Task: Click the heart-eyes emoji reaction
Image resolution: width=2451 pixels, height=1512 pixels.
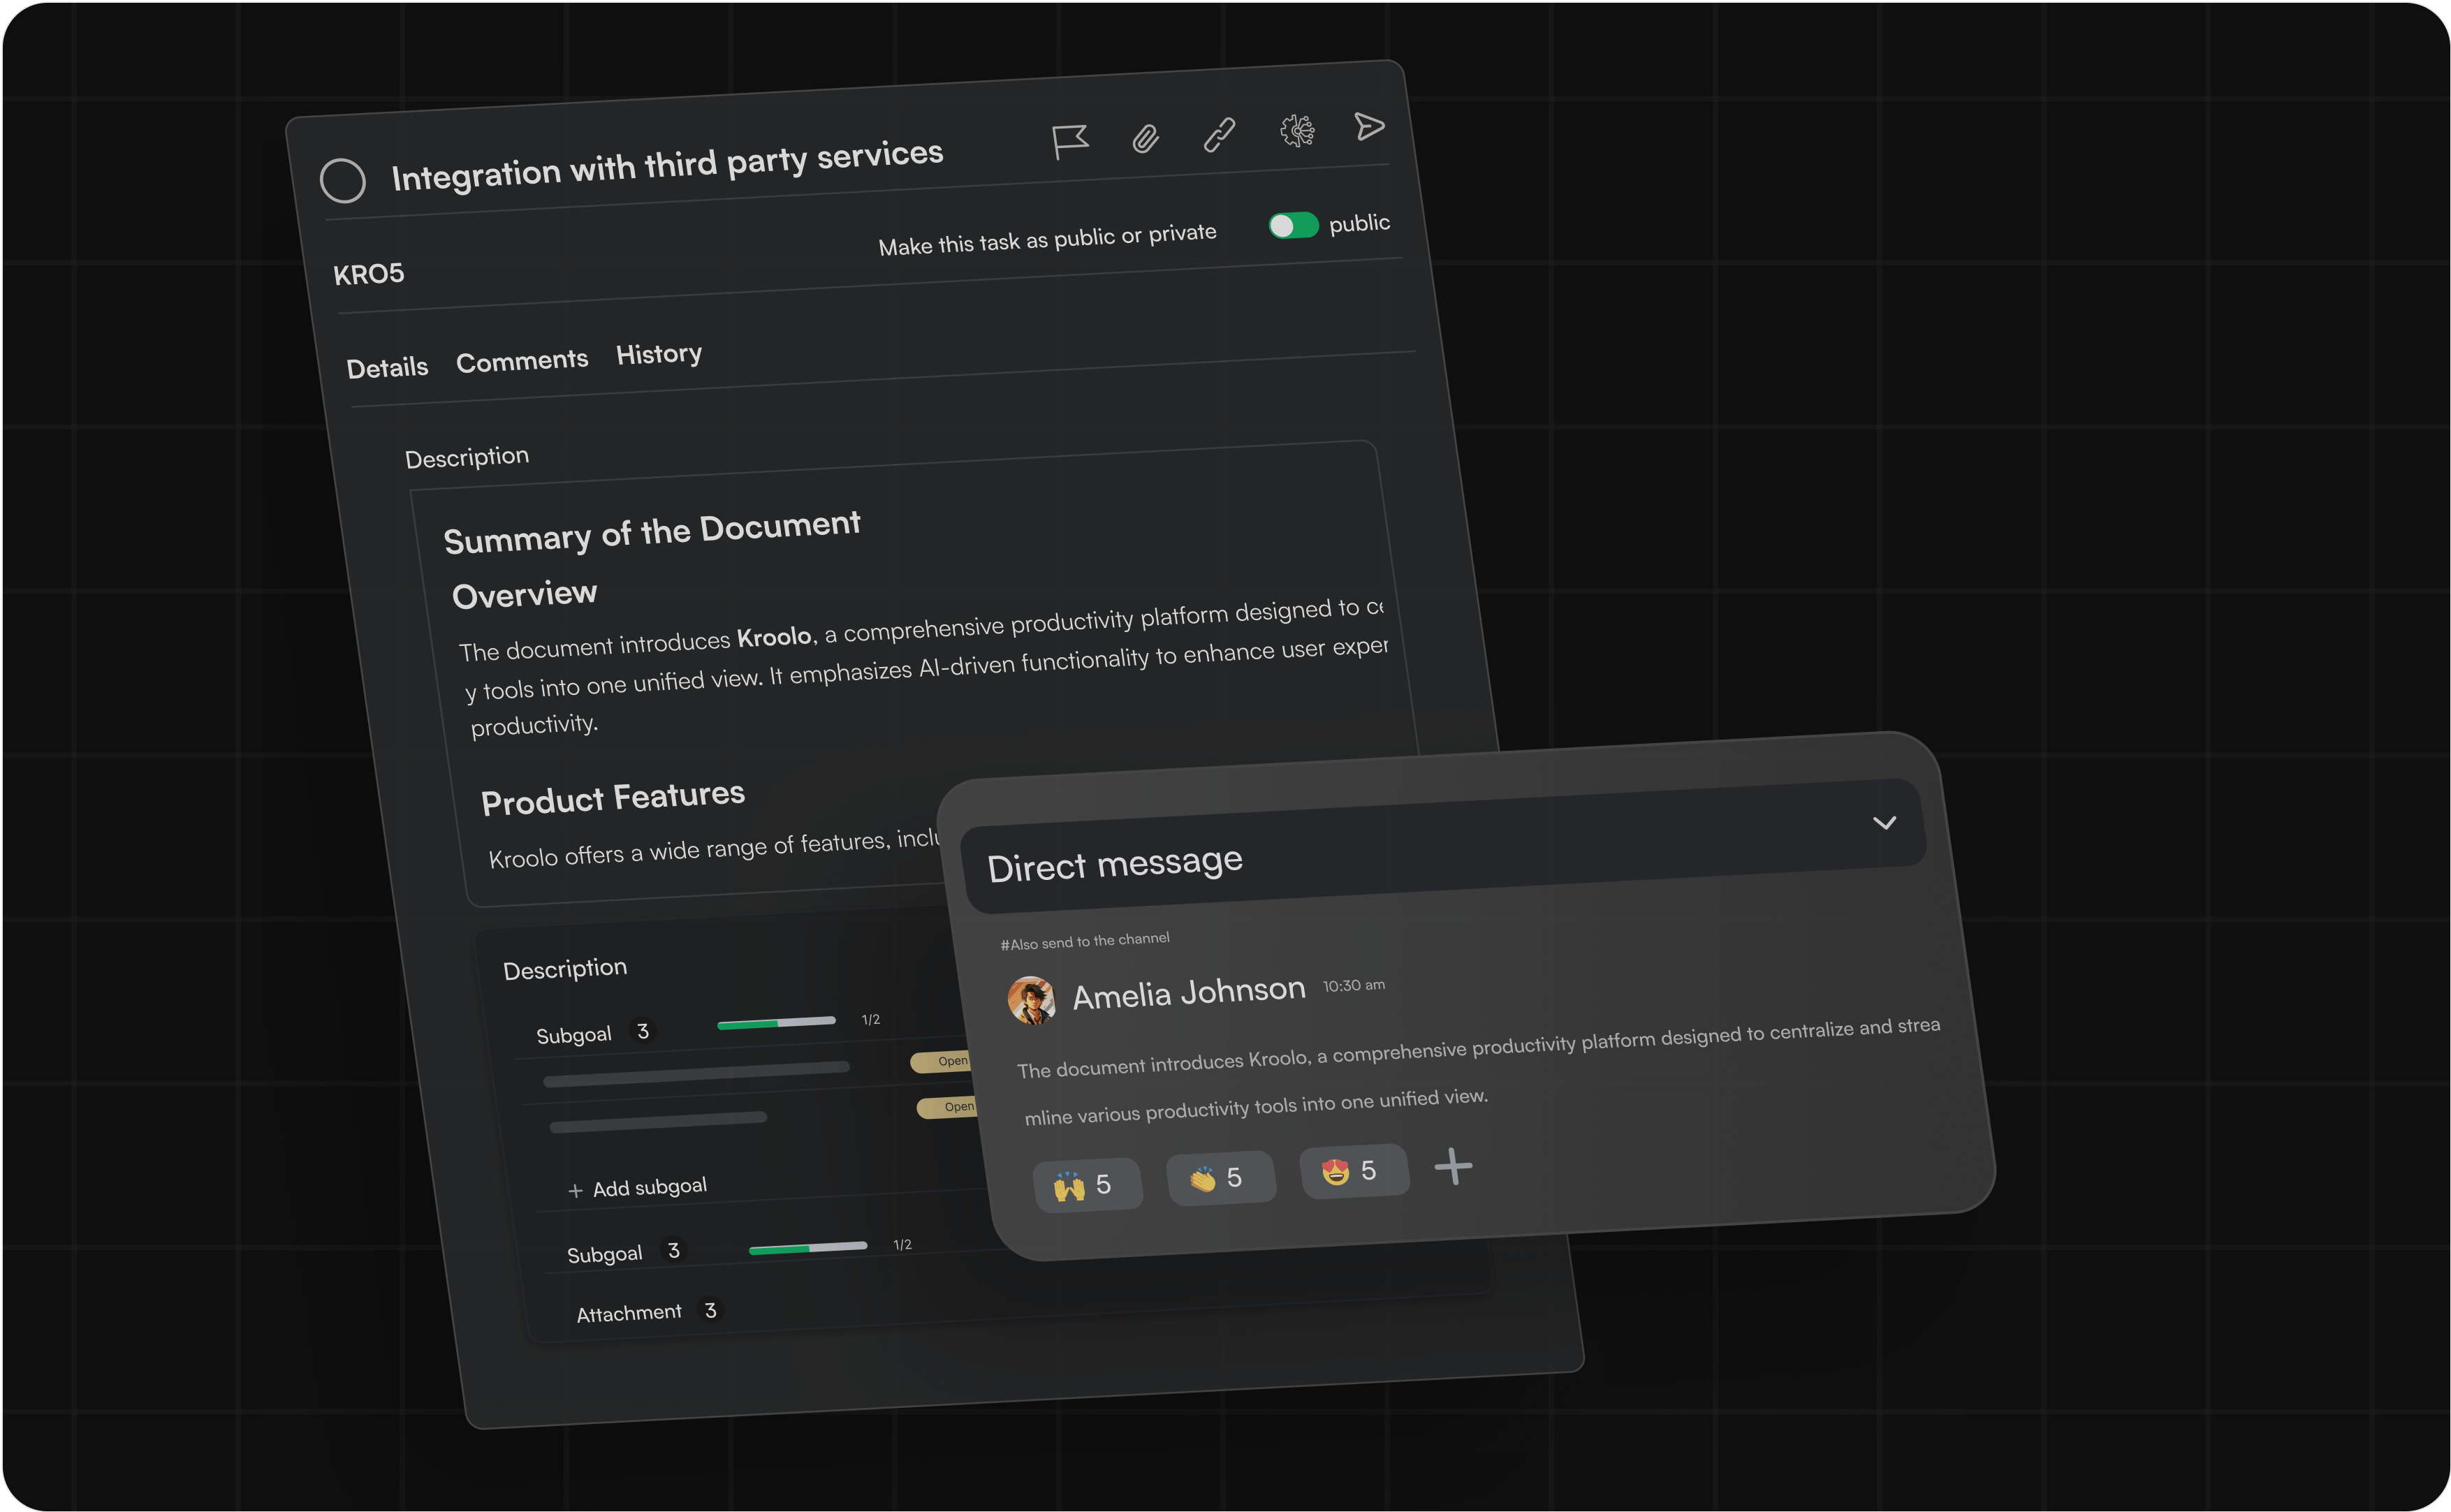Action: click(1353, 1171)
